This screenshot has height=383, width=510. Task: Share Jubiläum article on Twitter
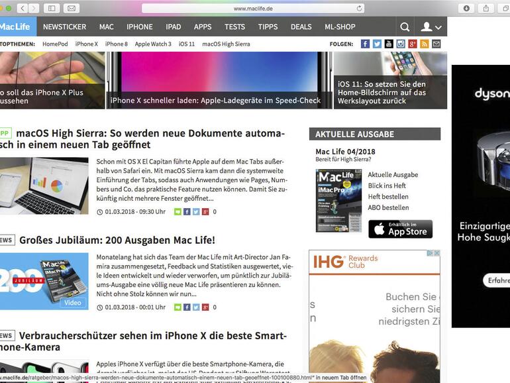point(196,307)
